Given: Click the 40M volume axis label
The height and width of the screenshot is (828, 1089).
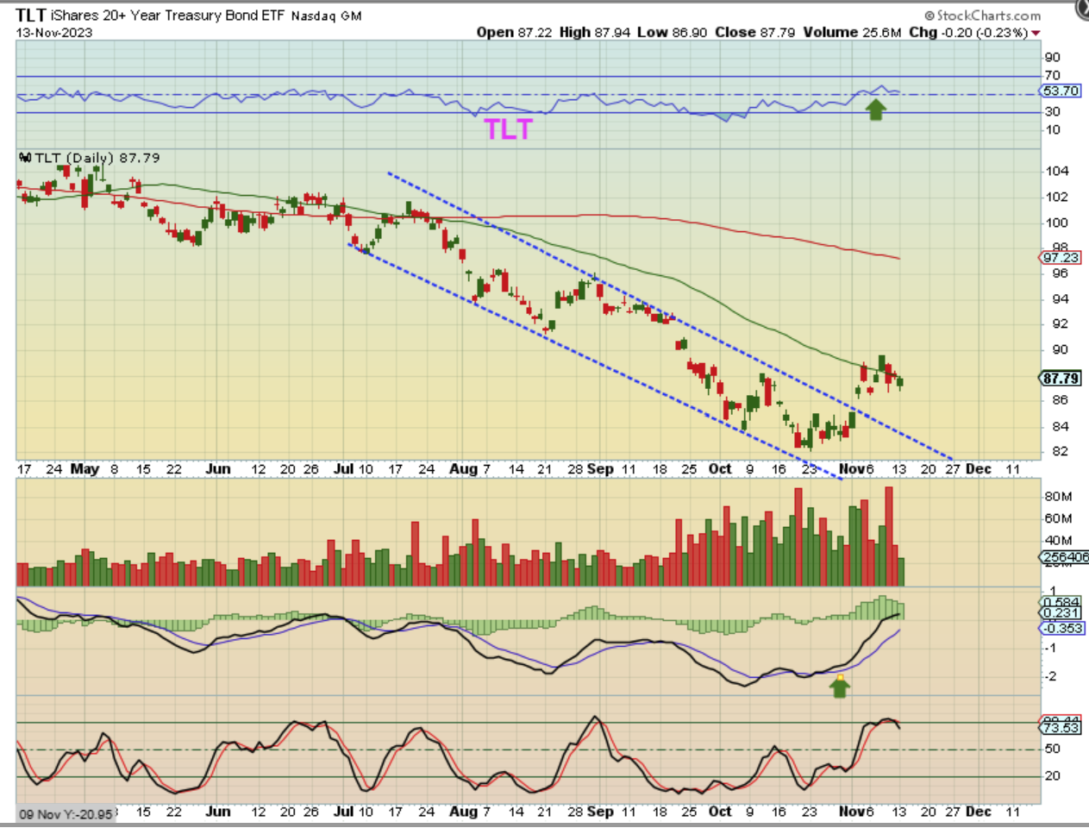Looking at the screenshot, I should 1058,541.
